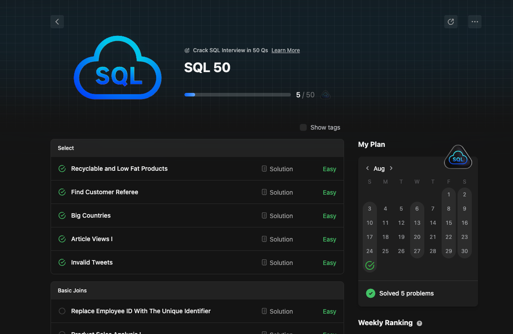
Task: Open the three-dots more options menu
Action: point(474,22)
